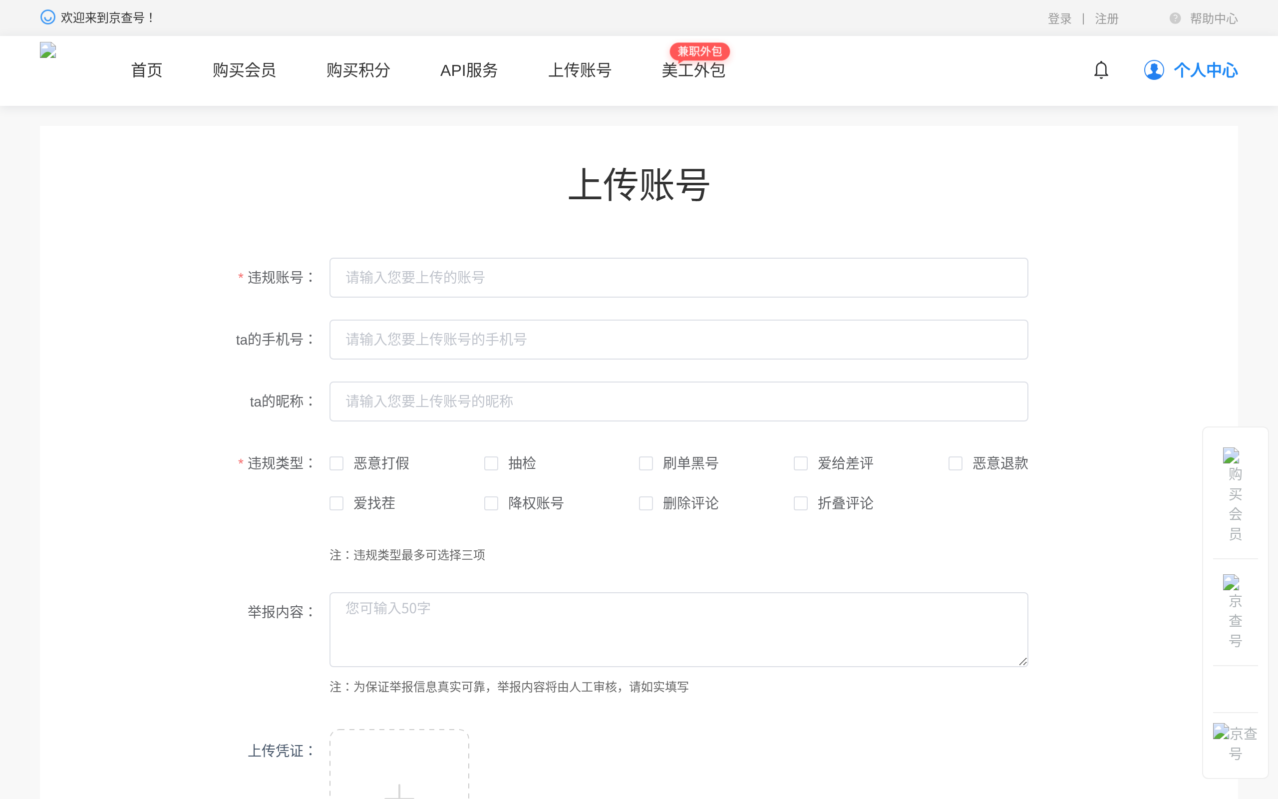Image resolution: width=1278 pixels, height=799 pixels.
Task: Tick the 爱找茬 checkbox
Action: (336, 503)
